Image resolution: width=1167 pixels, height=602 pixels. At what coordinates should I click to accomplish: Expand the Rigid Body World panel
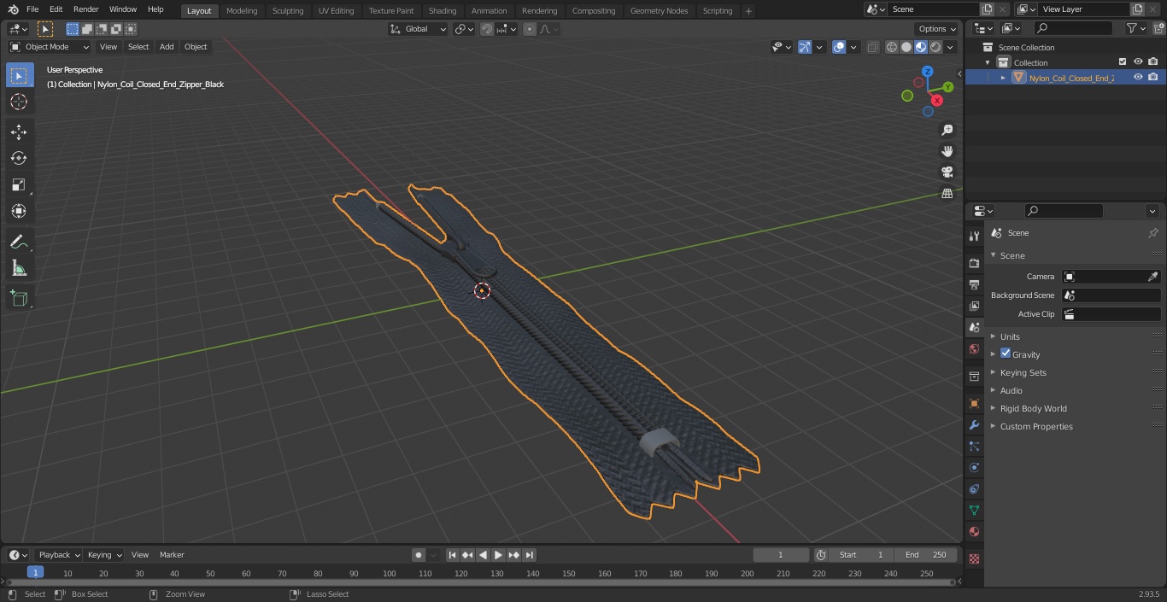tap(1034, 408)
